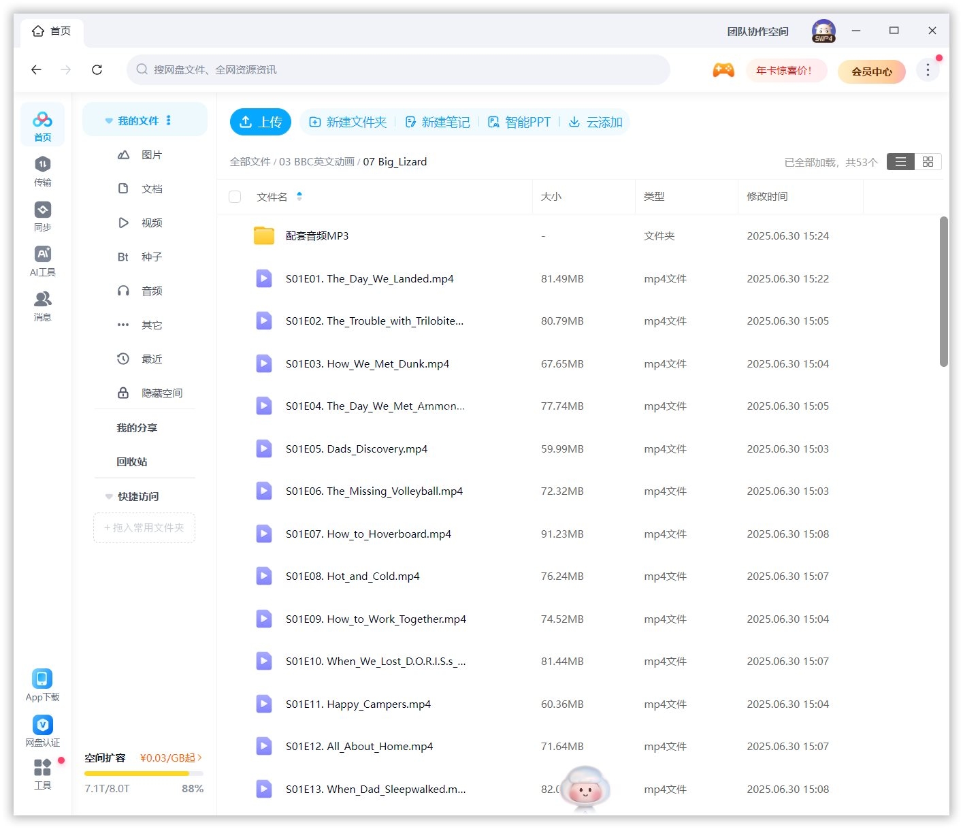Screen dimensions: 963x829
Task: Collapse the 我的文件 tree section
Action: point(109,121)
